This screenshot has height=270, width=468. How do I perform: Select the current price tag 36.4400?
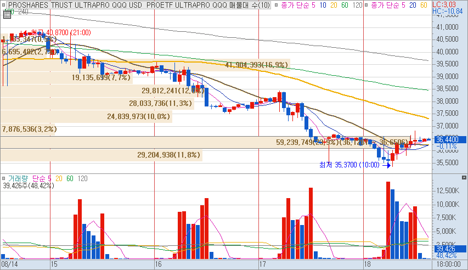[x=449, y=139]
